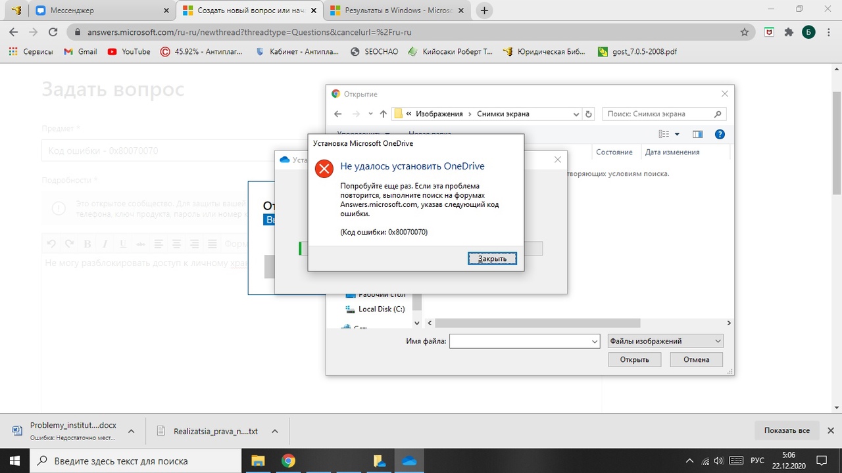This screenshot has height=473, width=842.
Task: Switch to Создать новый вопрос tab
Action: pyautogui.click(x=250, y=11)
